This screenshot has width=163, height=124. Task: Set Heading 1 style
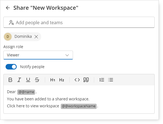click(x=53, y=80)
